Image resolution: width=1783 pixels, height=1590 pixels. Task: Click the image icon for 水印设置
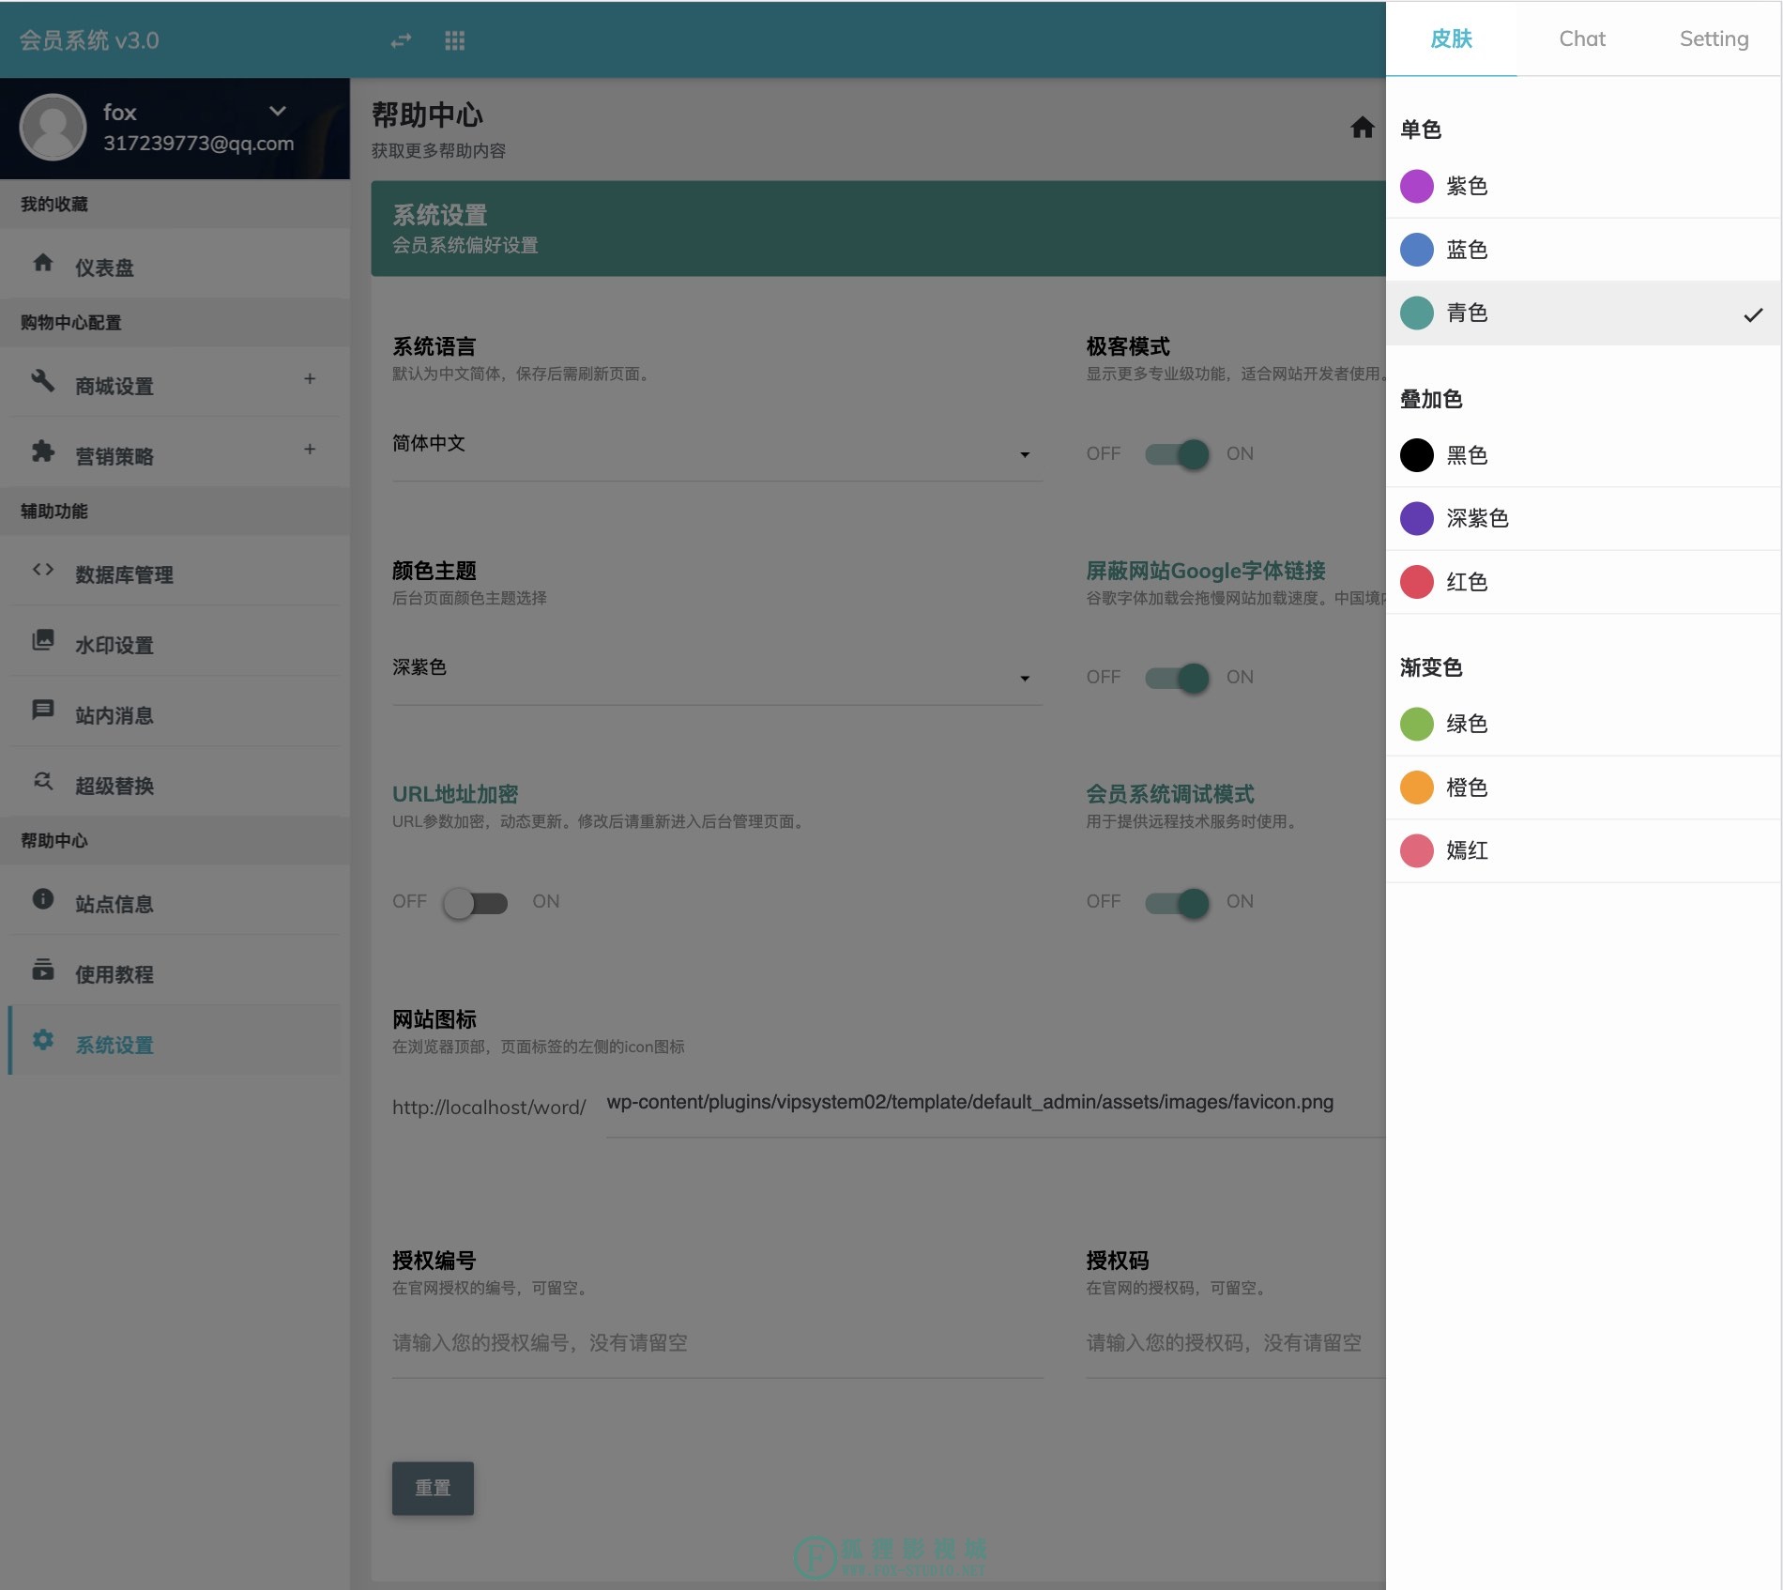pos(43,640)
